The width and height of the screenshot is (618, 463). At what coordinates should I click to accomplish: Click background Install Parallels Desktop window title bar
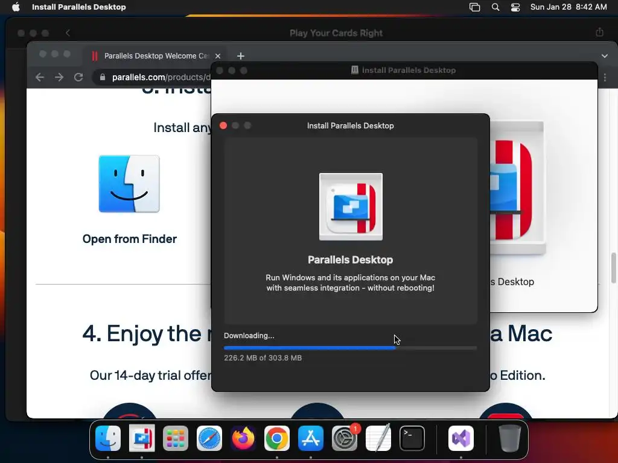404,71
